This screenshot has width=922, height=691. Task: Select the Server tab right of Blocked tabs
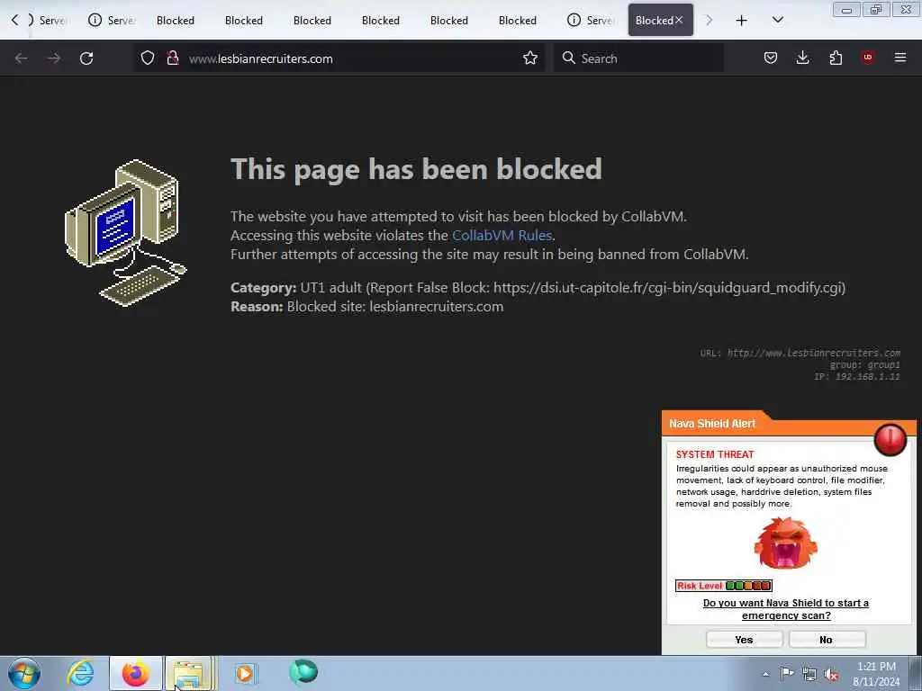[590, 21]
